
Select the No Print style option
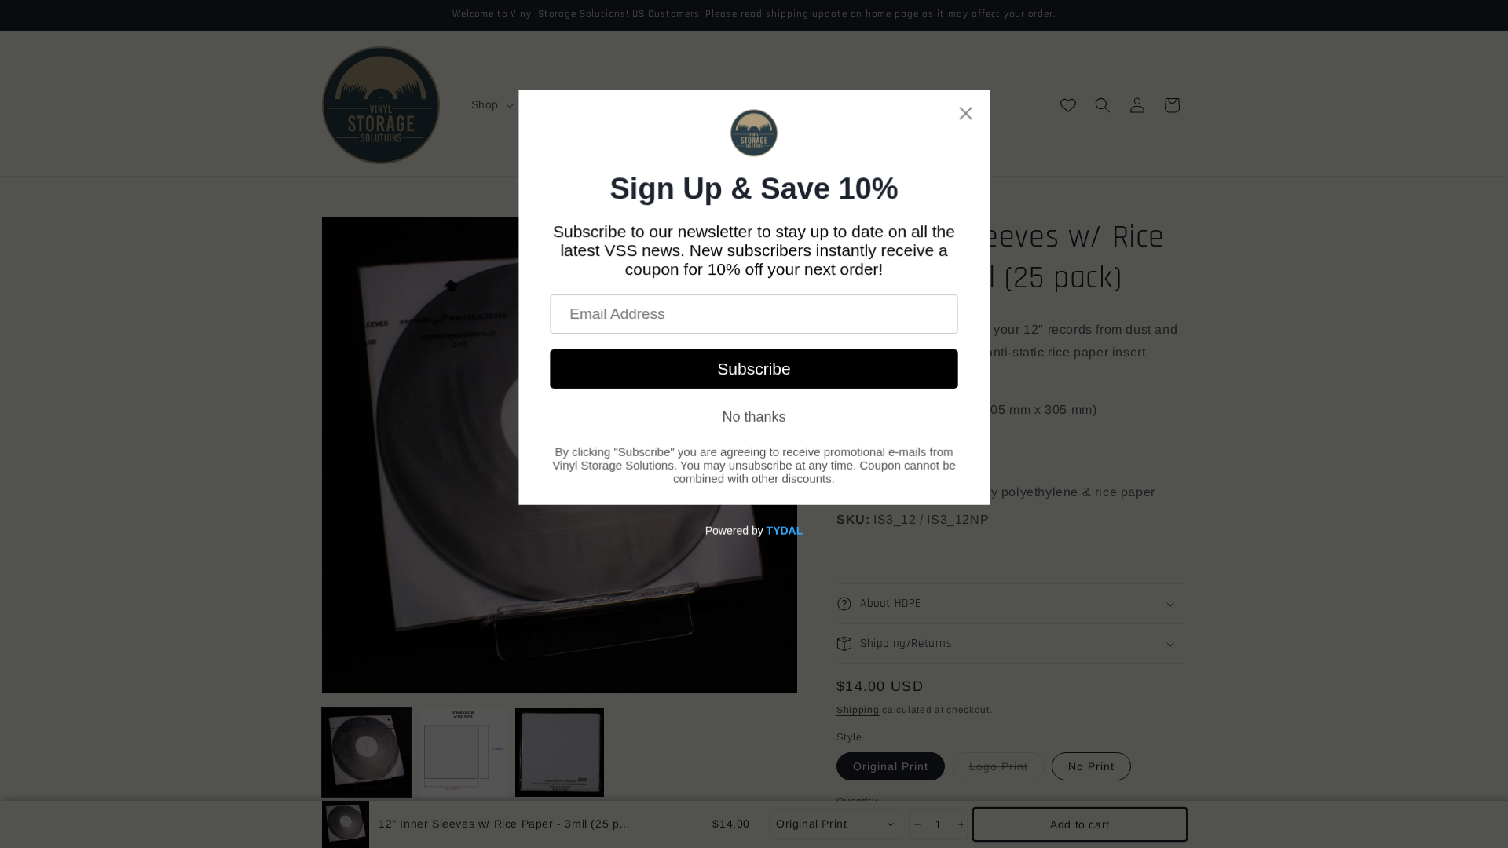[x=1091, y=766]
